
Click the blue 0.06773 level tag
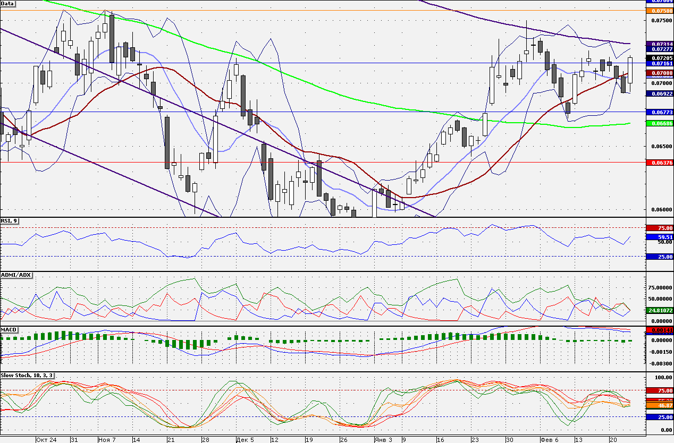(659, 112)
